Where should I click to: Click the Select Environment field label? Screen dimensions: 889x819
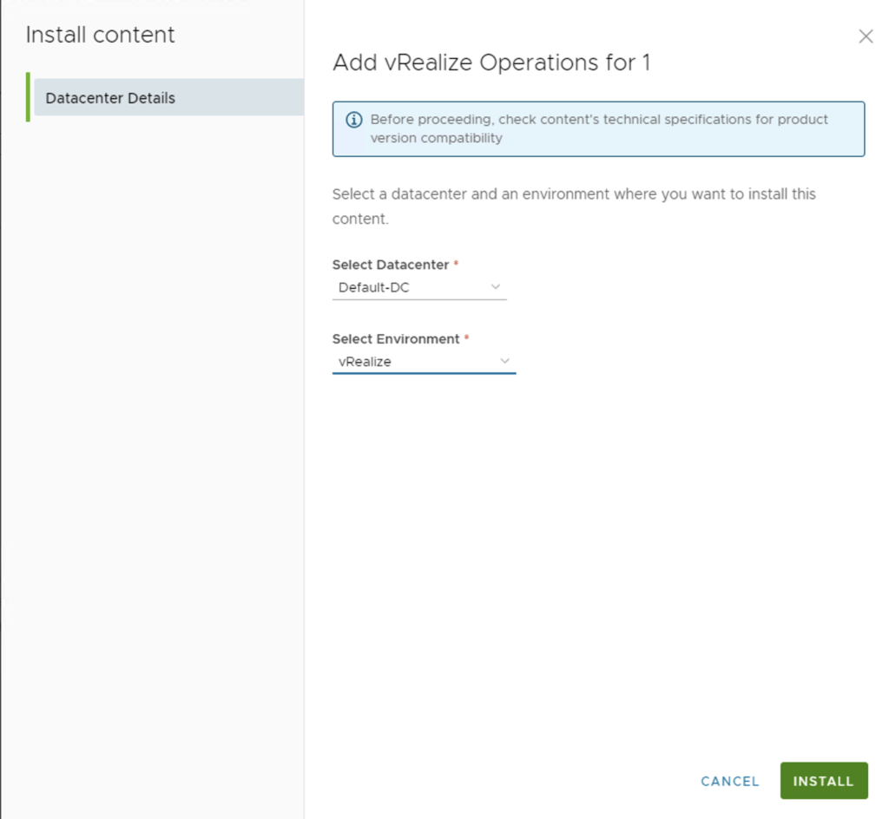point(396,339)
